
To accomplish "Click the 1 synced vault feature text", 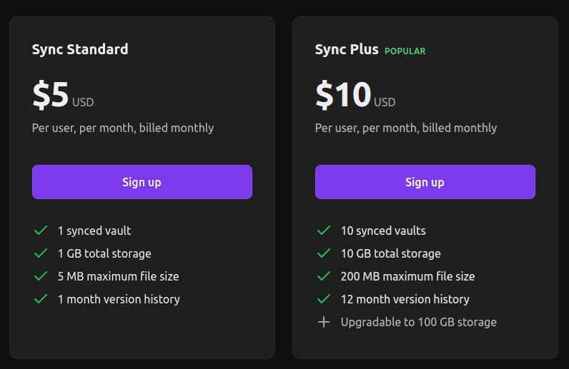I will click(x=94, y=231).
